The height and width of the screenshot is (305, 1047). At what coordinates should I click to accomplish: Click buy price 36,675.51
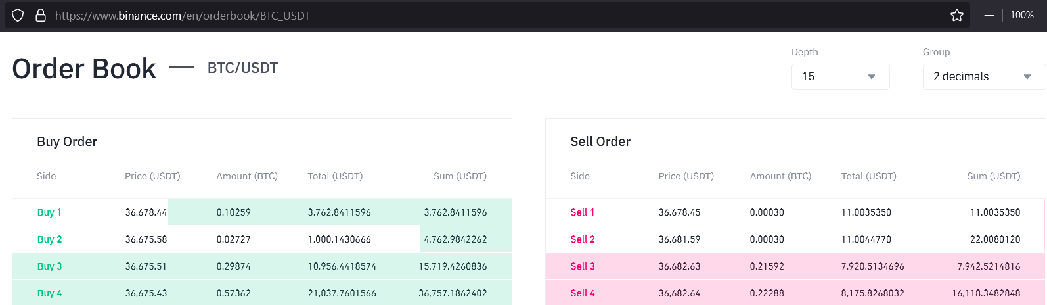point(146,266)
